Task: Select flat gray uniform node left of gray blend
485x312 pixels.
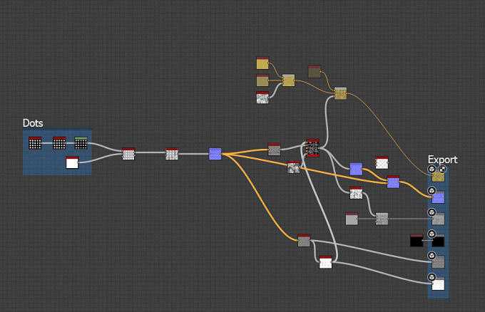Action: [352, 219]
